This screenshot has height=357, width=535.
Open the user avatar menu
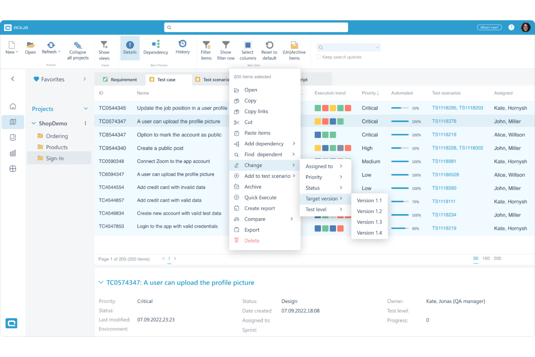(x=526, y=27)
